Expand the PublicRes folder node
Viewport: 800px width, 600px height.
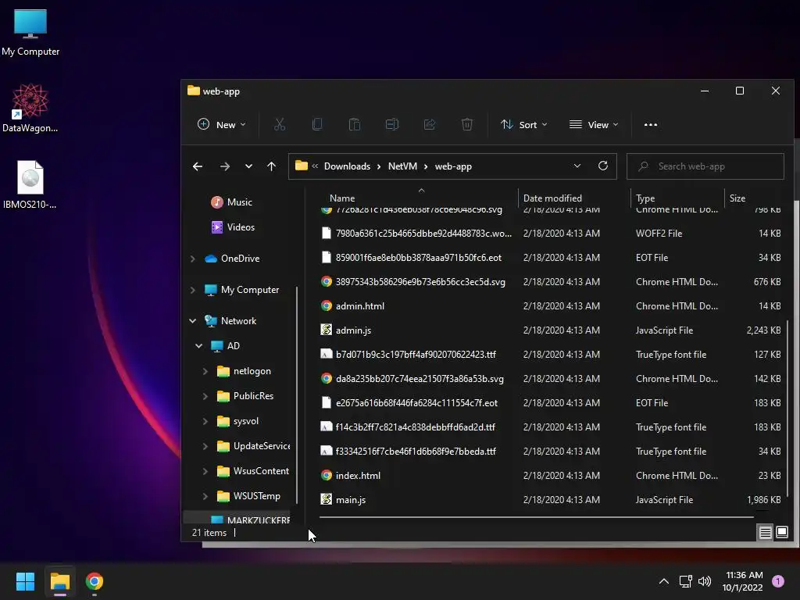205,396
